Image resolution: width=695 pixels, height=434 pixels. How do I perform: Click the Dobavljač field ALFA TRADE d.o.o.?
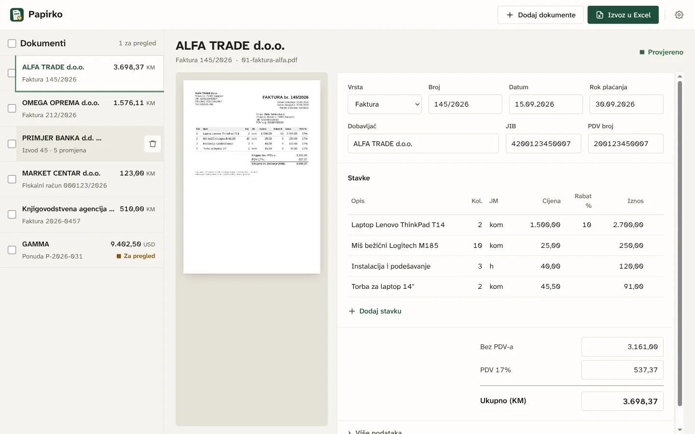point(423,144)
